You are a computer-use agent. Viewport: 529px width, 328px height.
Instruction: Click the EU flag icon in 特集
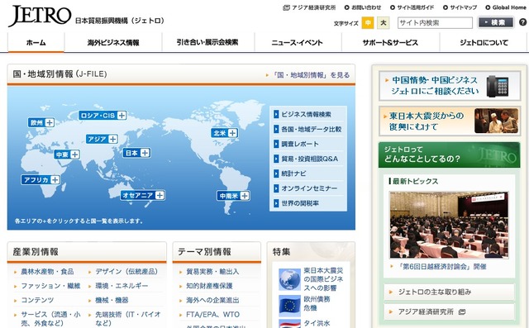click(289, 306)
